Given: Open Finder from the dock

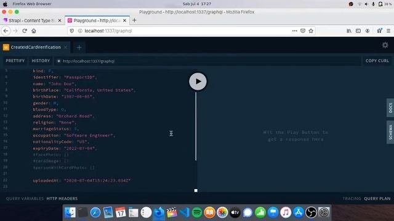Looking at the screenshot, I should coord(70,212).
